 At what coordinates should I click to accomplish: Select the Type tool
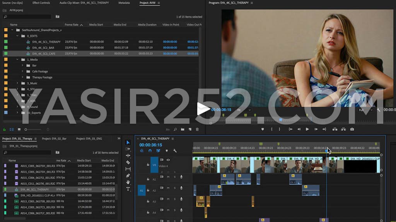click(128, 188)
